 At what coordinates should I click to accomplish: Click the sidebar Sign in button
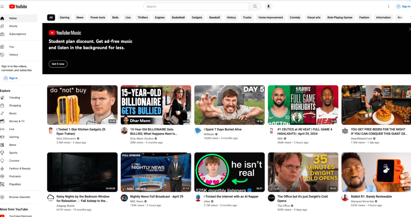point(11,78)
